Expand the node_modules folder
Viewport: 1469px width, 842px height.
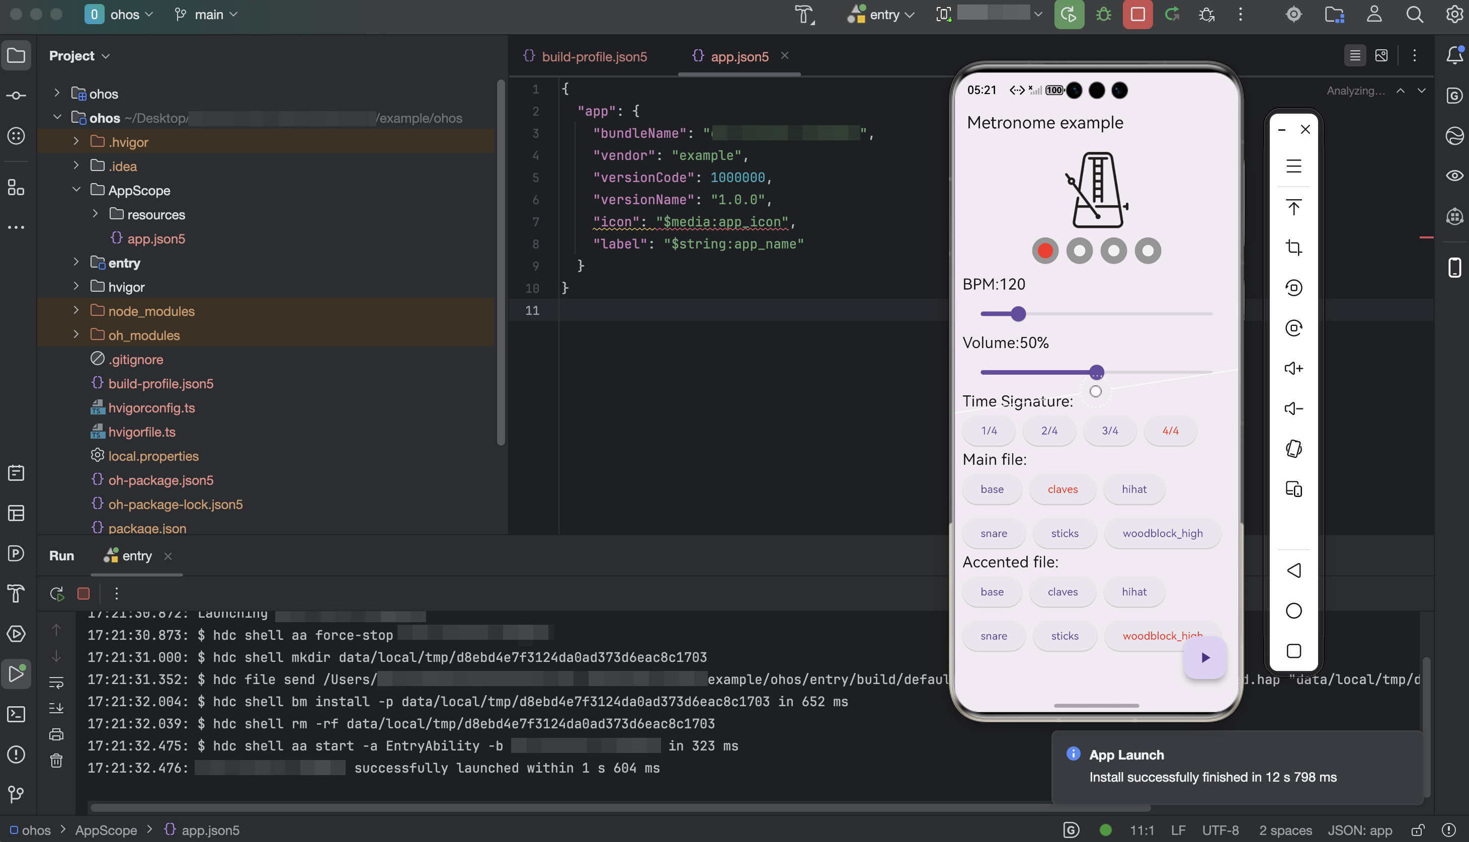(76, 310)
